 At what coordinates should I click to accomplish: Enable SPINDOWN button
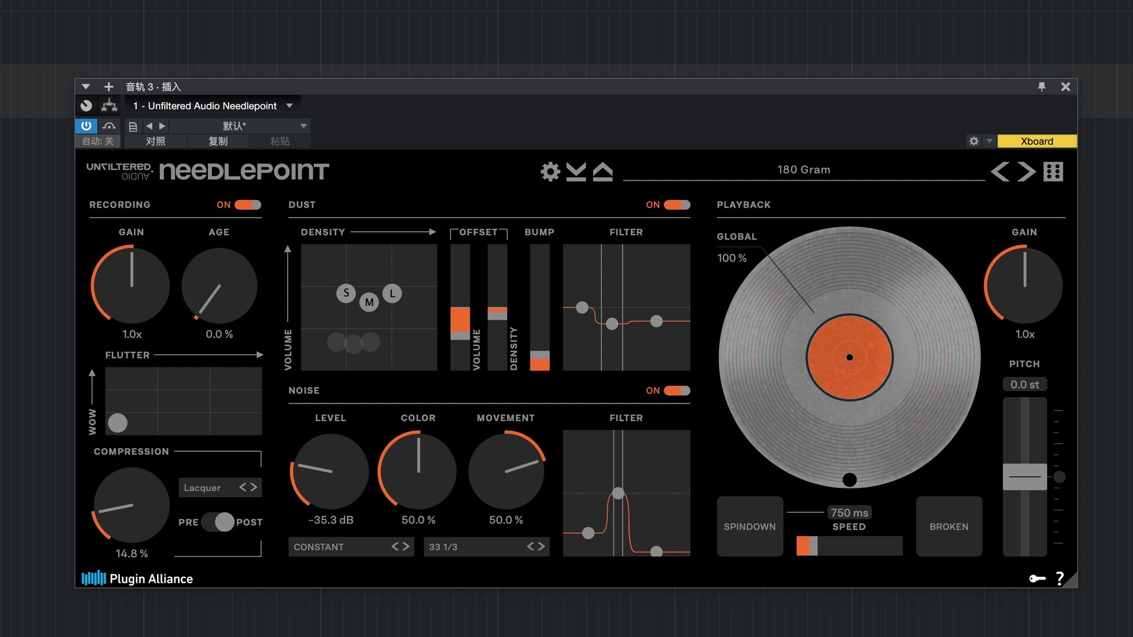point(750,526)
